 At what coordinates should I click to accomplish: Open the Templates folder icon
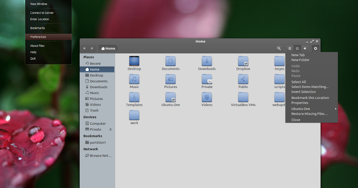(x=134, y=97)
